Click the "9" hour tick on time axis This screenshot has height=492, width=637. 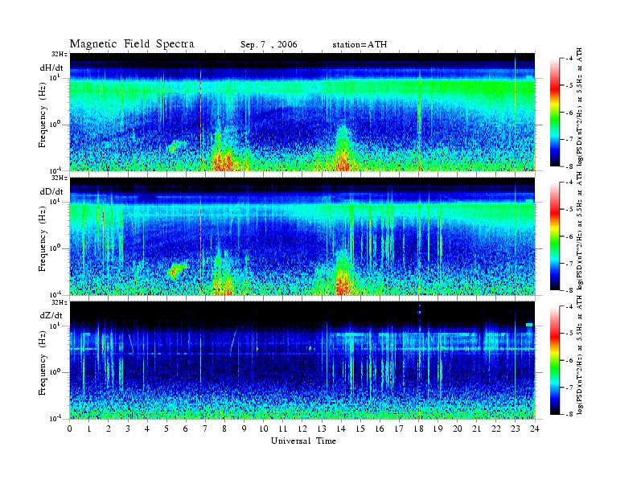(x=245, y=429)
